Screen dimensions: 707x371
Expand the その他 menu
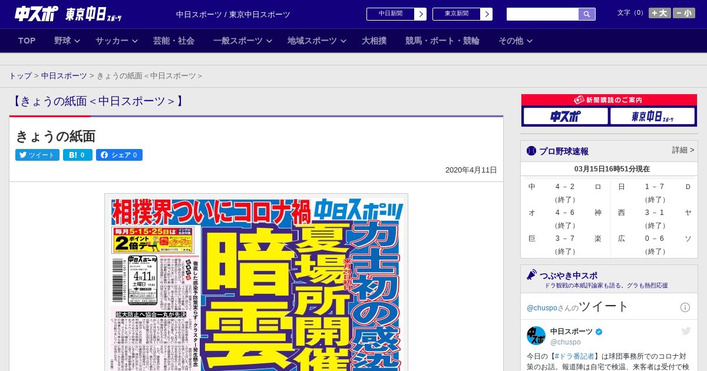point(516,41)
